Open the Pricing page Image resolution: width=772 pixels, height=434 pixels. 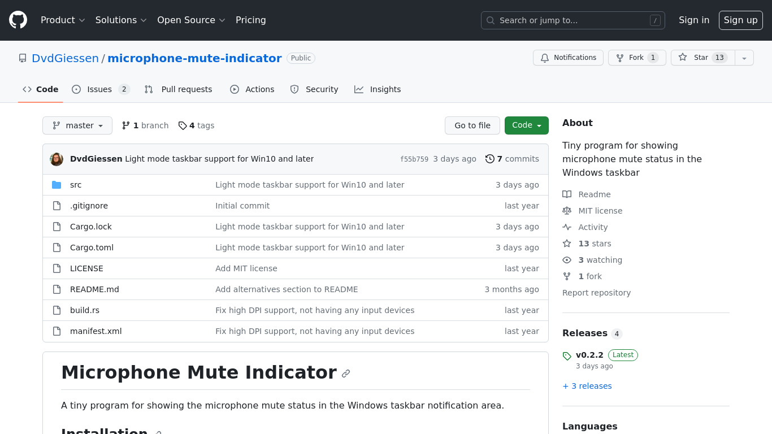(x=251, y=20)
